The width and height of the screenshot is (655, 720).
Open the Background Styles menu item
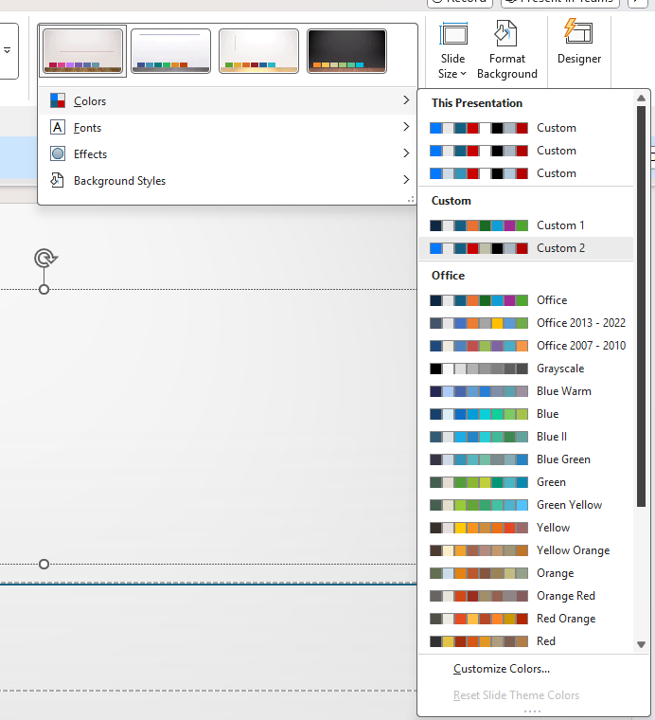point(227,180)
